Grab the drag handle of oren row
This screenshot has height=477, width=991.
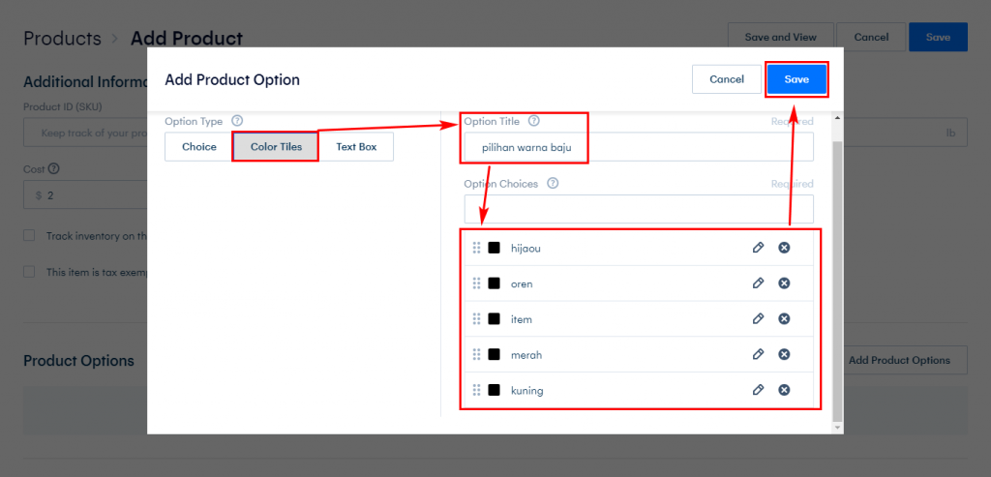click(476, 283)
